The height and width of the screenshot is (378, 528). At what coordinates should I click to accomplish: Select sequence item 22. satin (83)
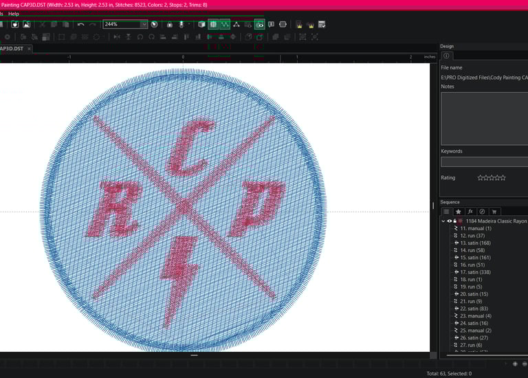point(474,309)
